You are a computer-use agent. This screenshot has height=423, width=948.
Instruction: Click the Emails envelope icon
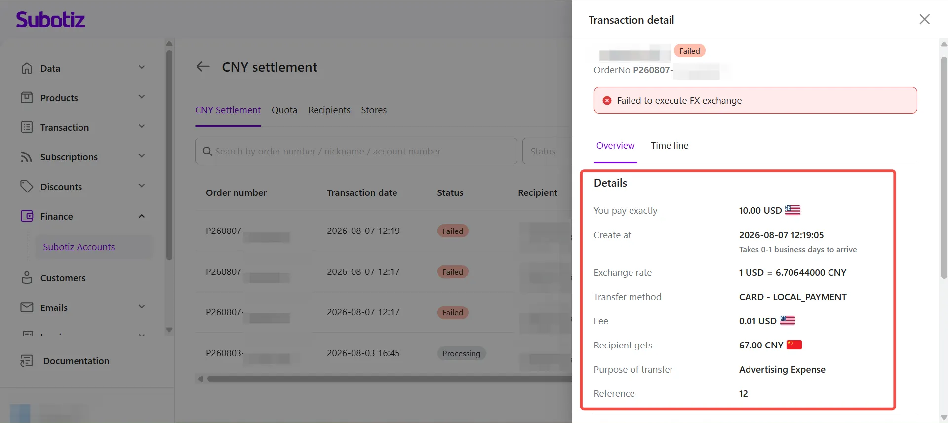pyautogui.click(x=27, y=308)
